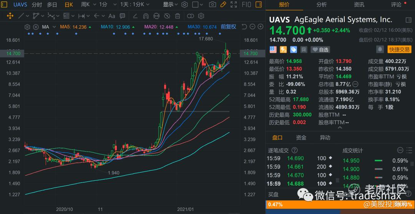Zoom in the chart with plus
Viewport: 415px width, 214px height.
point(261,27)
